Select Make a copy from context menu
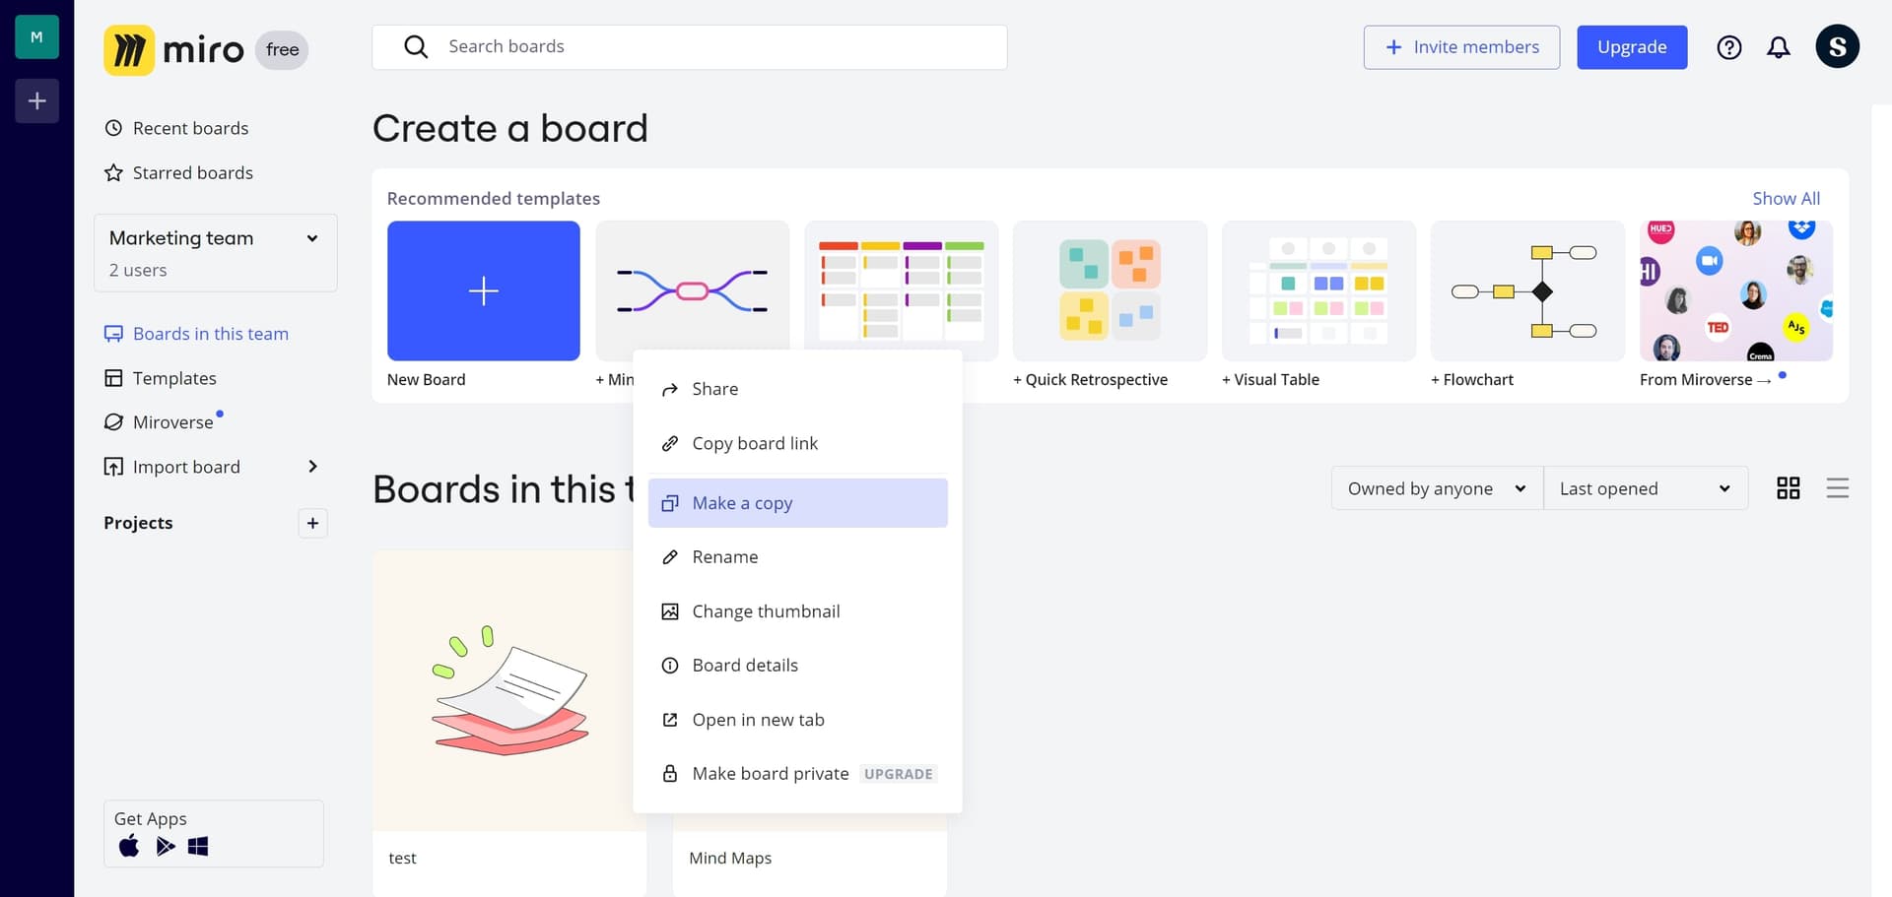This screenshot has width=1892, height=897. tap(798, 503)
